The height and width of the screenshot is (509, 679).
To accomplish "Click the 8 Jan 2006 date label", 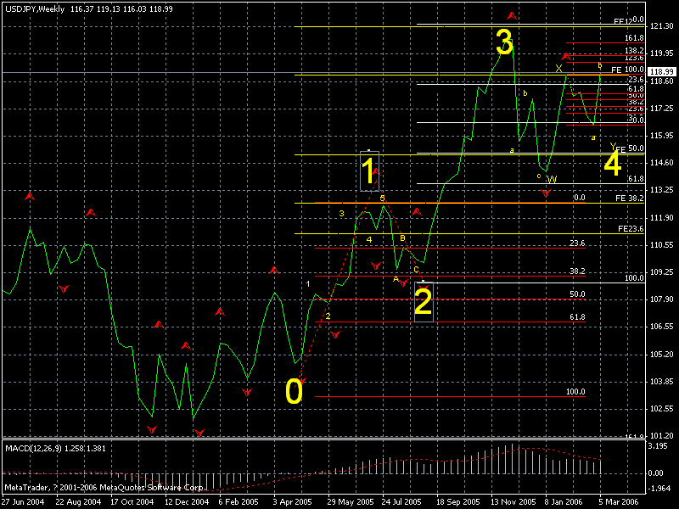I will pos(564,502).
